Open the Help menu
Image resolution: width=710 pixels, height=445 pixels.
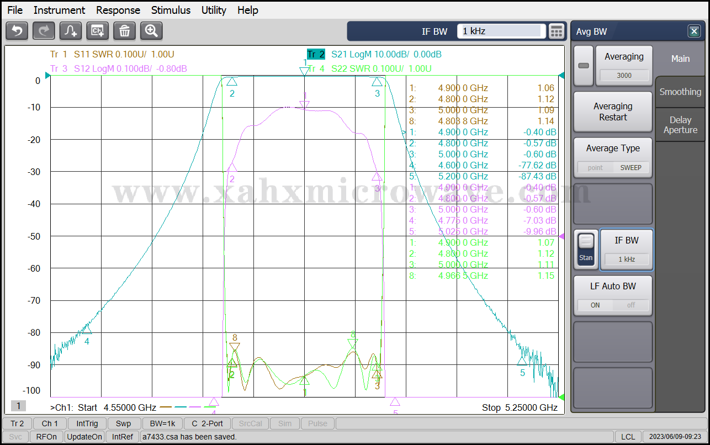[248, 10]
